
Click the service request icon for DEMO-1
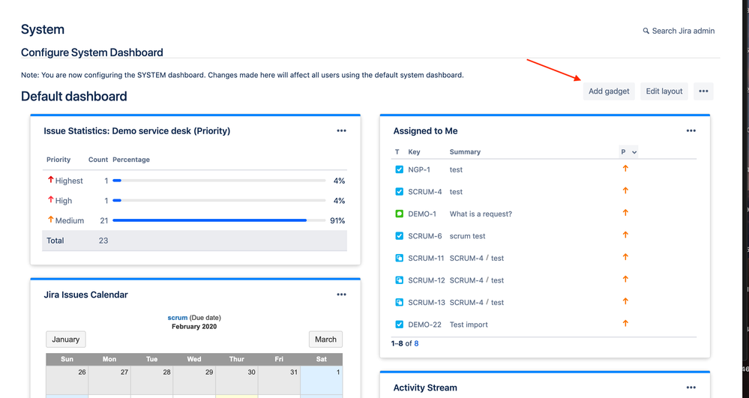(x=400, y=214)
